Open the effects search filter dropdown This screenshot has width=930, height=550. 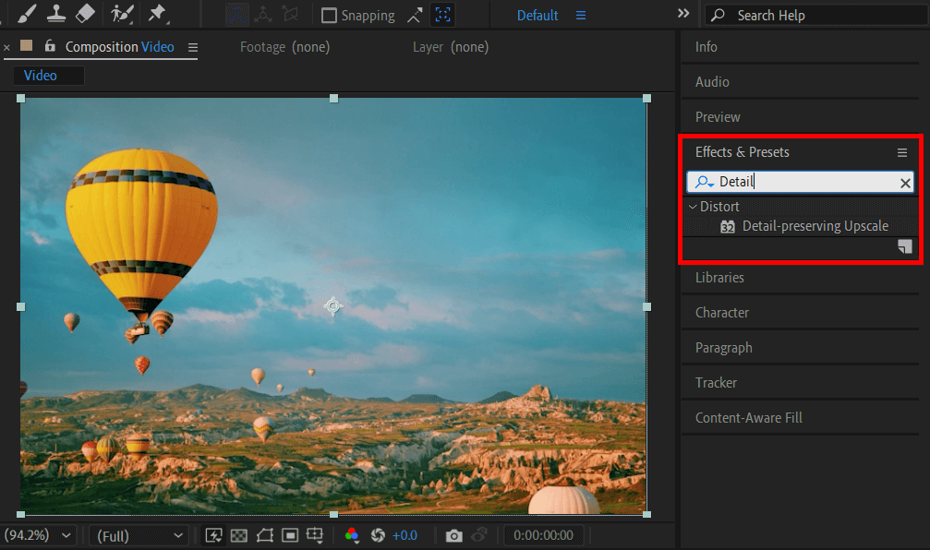704,182
